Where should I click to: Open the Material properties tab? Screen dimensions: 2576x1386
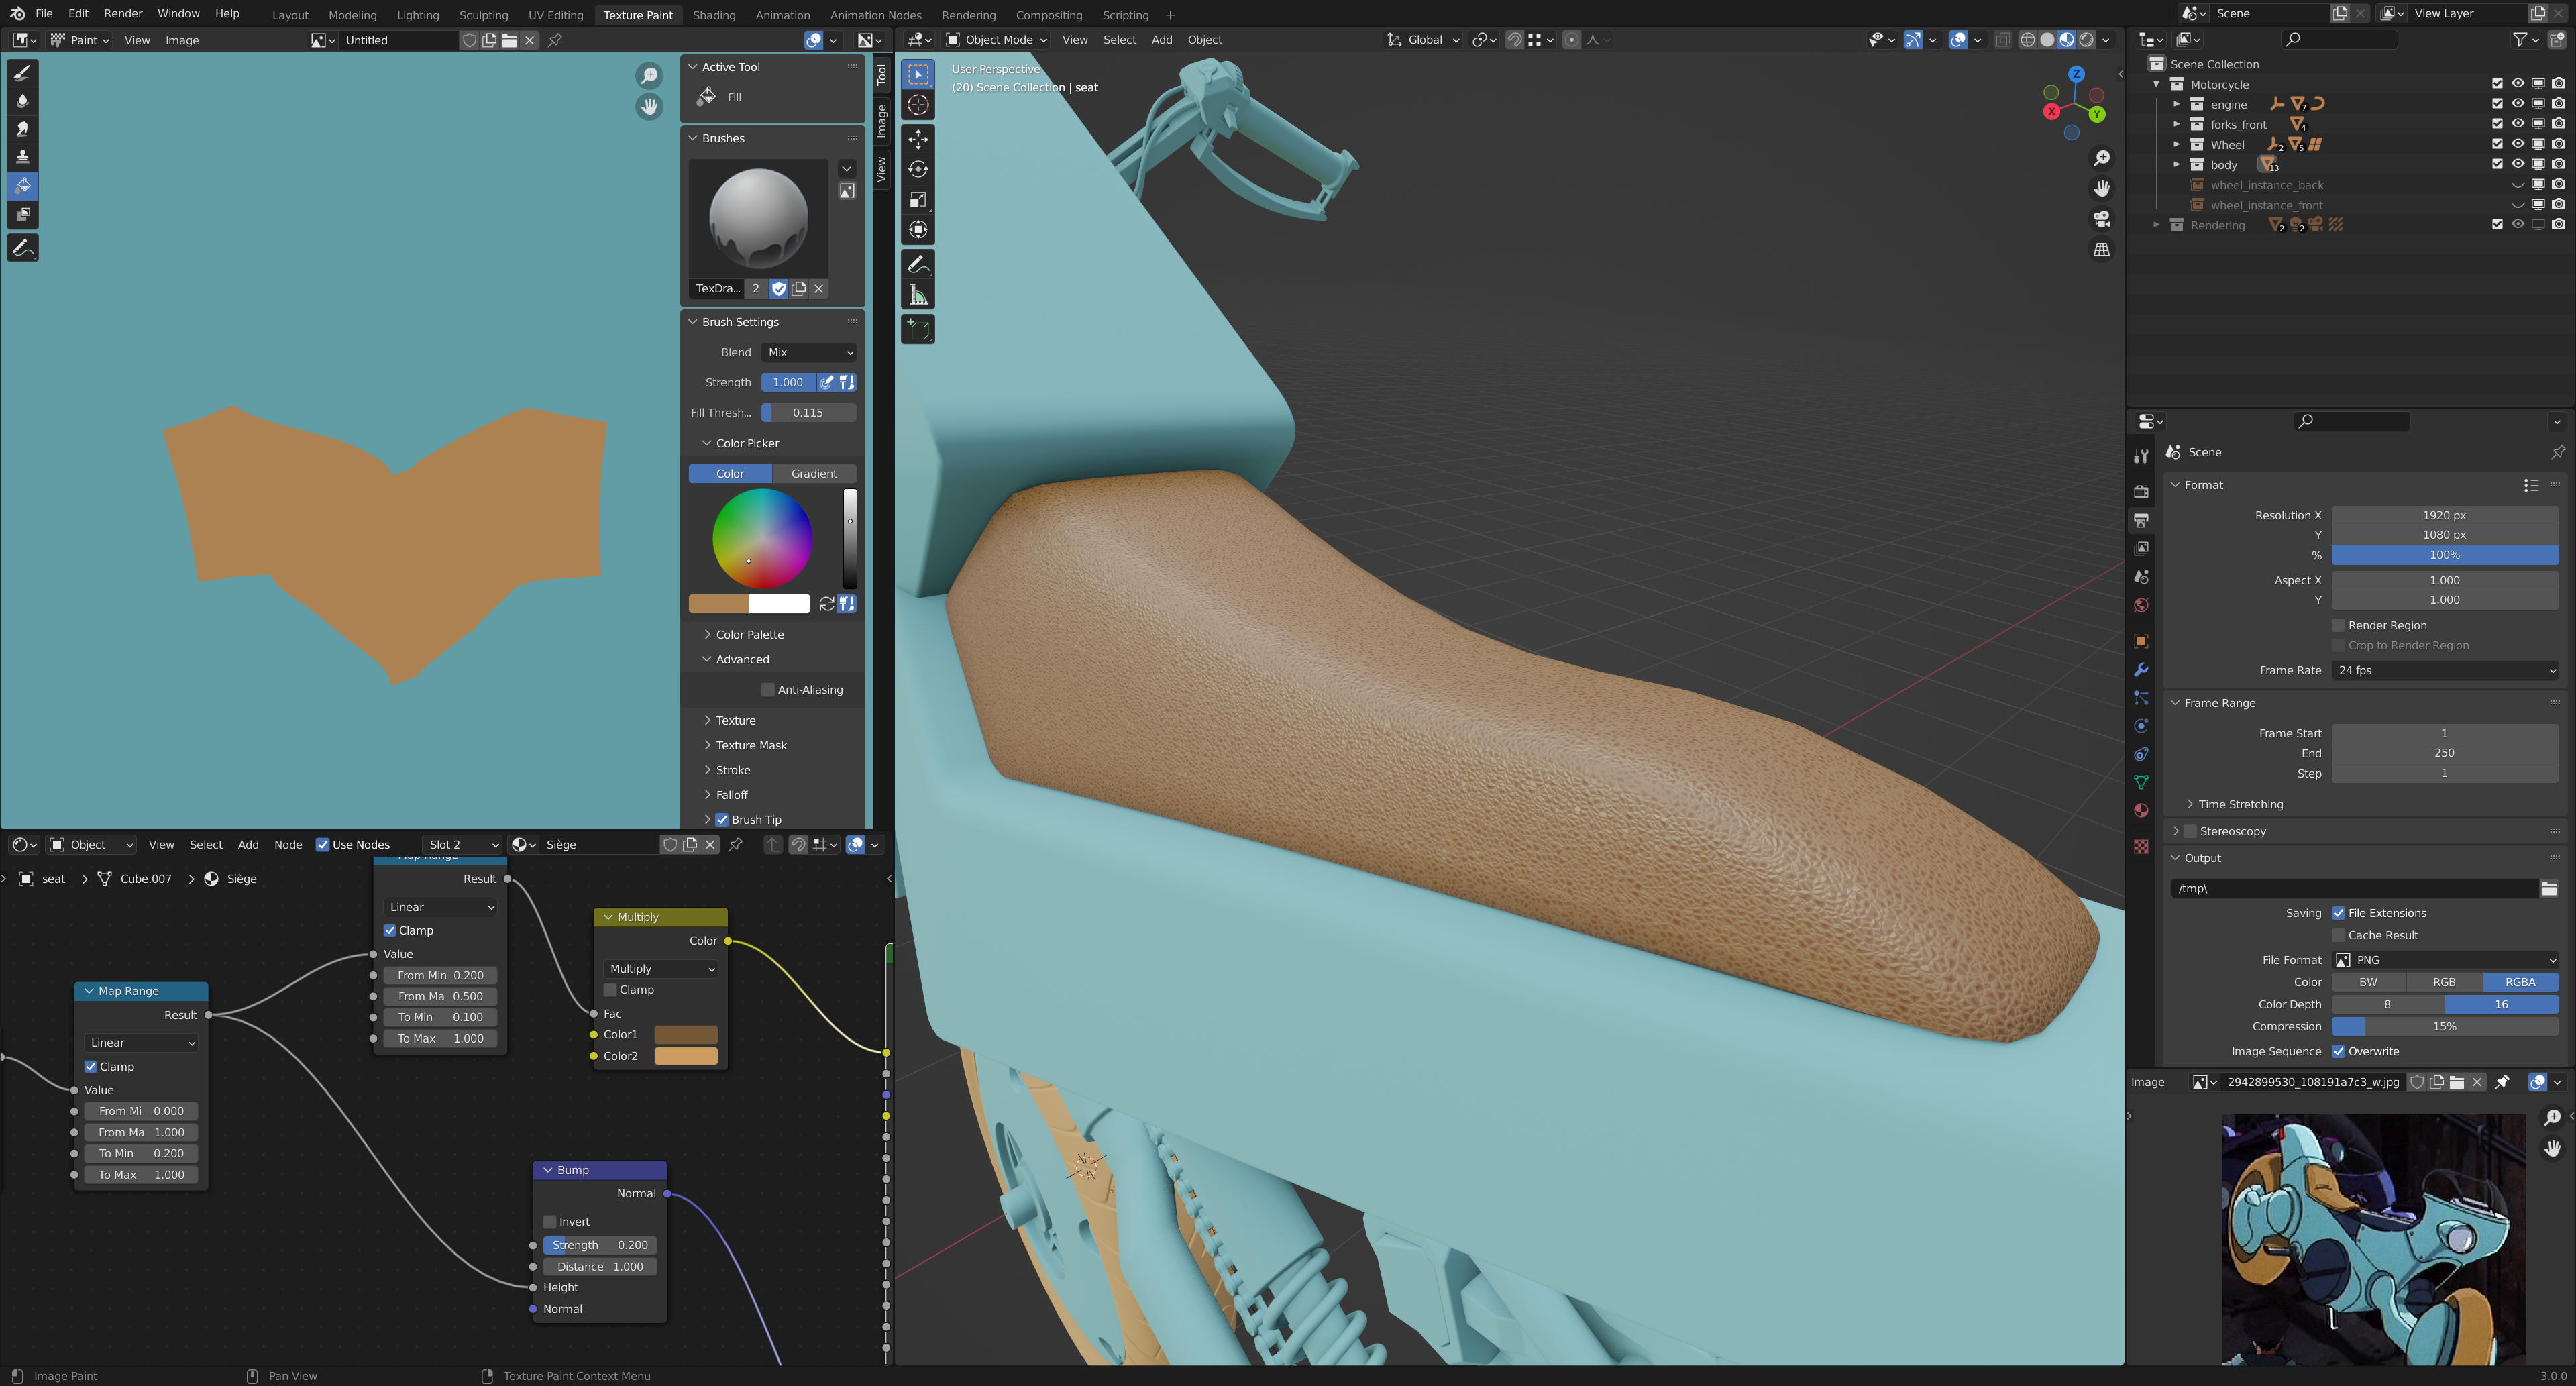(x=2141, y=811)
